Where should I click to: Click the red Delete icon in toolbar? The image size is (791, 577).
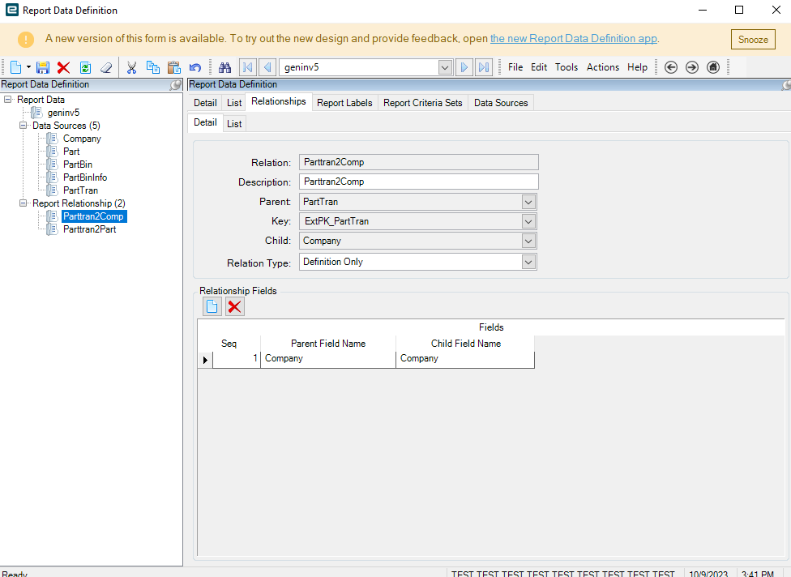tap(63, 67)
